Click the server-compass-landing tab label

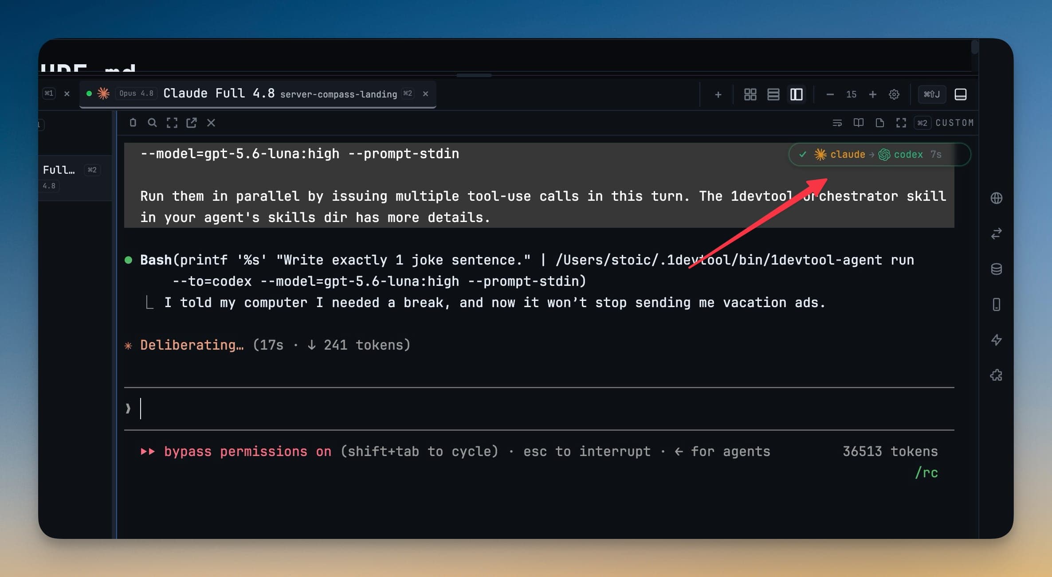[338, 94]
